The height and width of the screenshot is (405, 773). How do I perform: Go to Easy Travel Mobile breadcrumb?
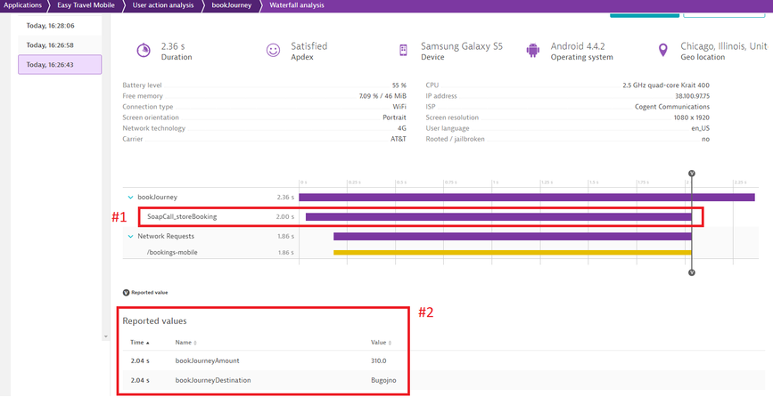87,5
